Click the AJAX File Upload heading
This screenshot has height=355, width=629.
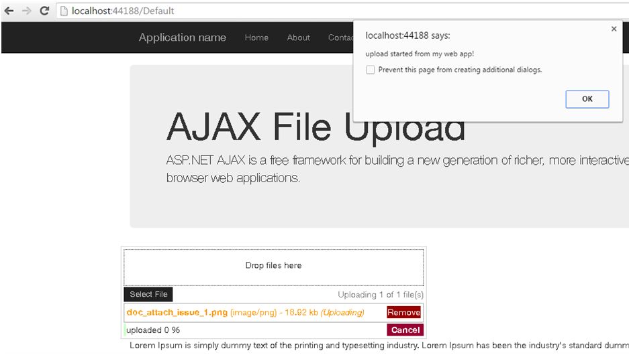[316, 127]
